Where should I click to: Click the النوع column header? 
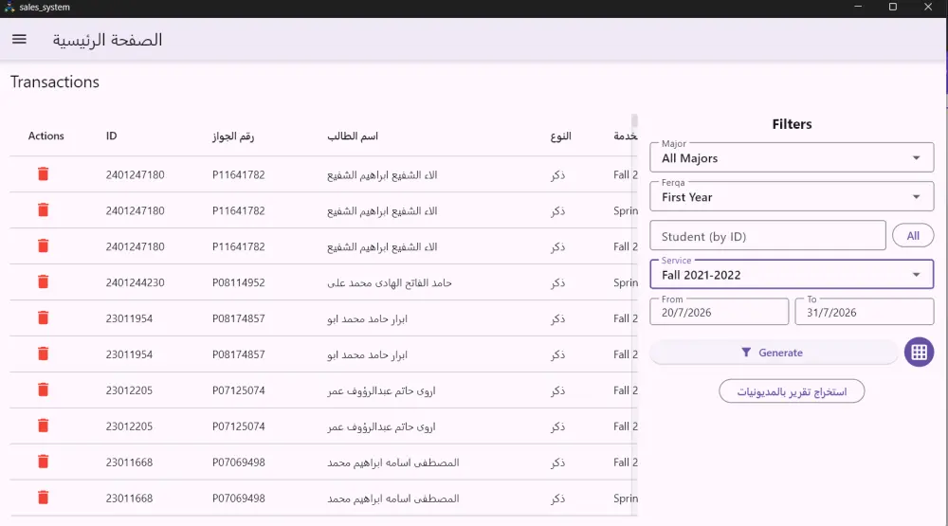point(560,136)
